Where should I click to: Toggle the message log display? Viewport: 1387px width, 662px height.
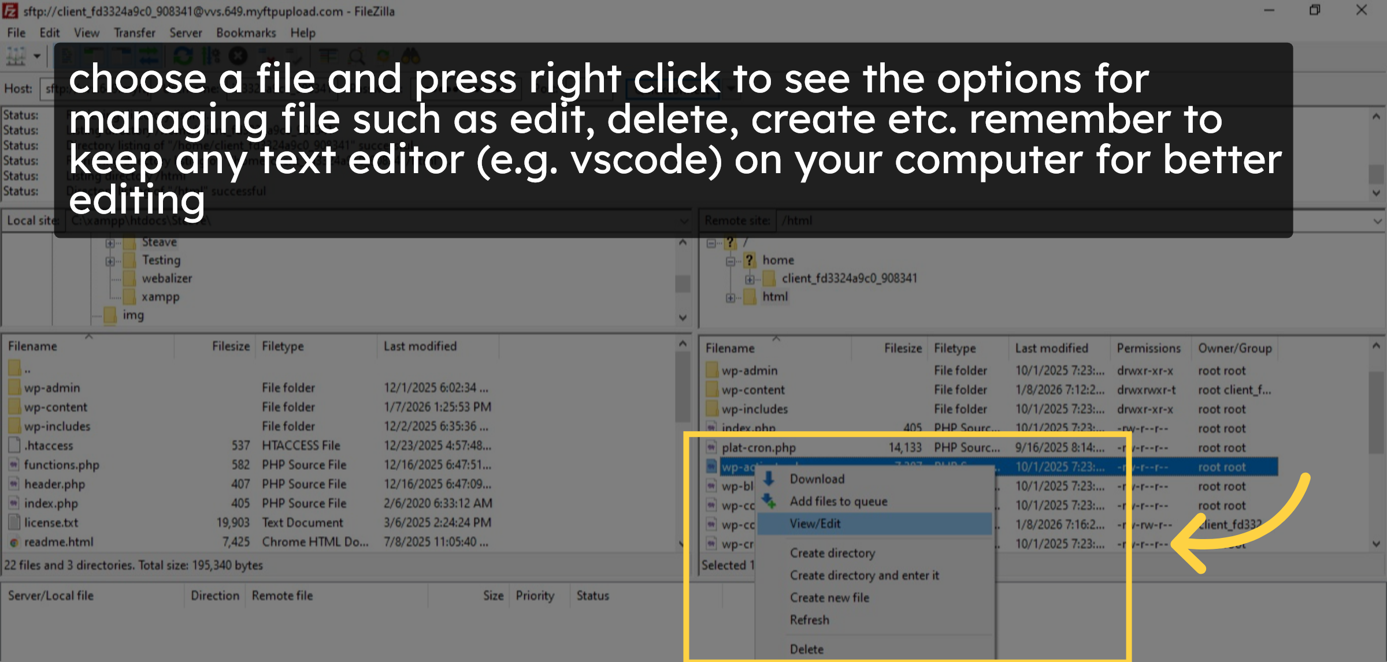click(x=66, y=56)
